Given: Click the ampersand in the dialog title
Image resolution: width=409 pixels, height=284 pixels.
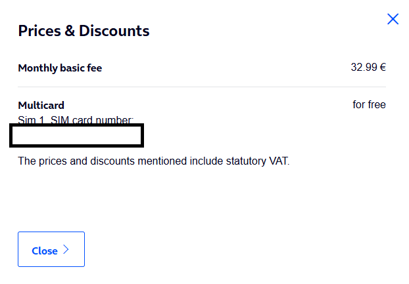Looking at the screenshot, I should click(70, 31).
